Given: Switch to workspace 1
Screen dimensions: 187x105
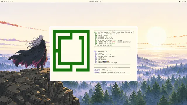Looking at the screenshot, I should [4, 1].
